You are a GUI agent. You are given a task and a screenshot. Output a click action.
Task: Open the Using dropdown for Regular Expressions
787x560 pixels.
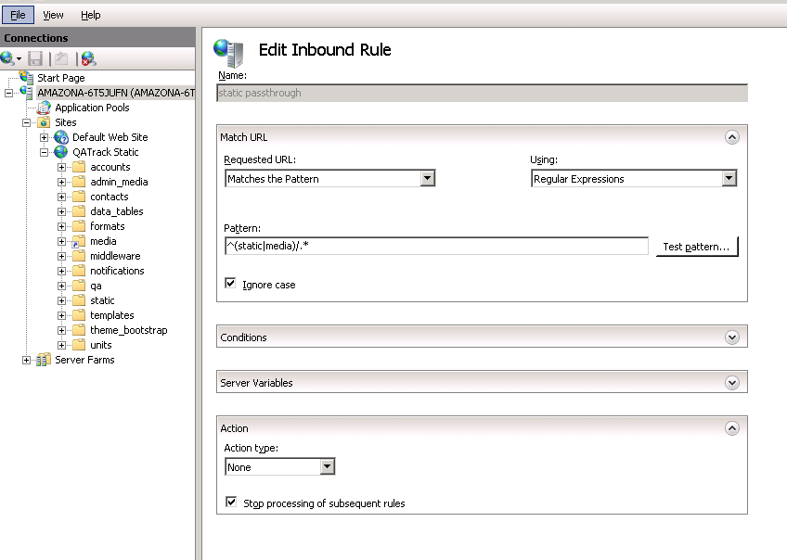728,179
